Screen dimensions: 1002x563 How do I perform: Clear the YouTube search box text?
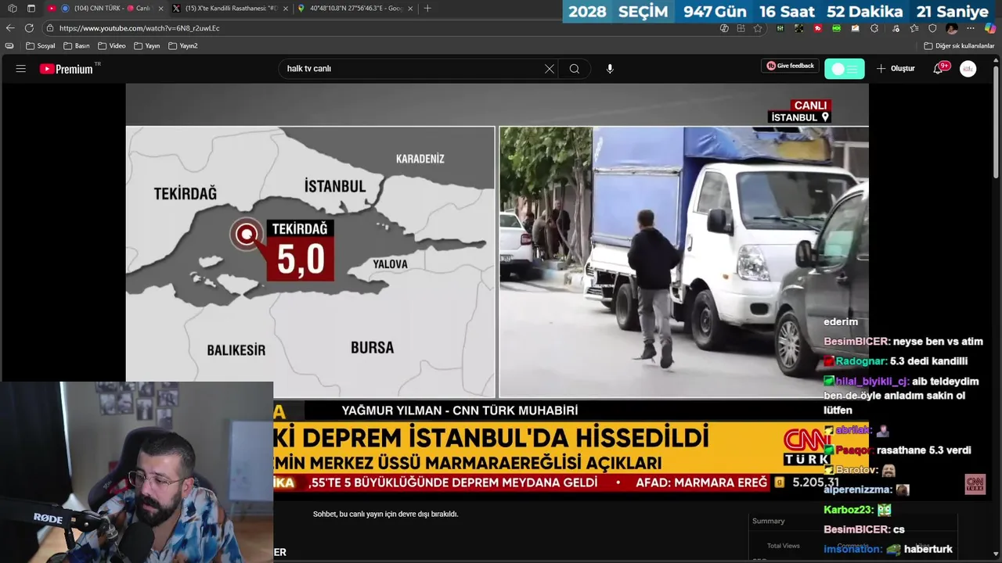[550, 69]
